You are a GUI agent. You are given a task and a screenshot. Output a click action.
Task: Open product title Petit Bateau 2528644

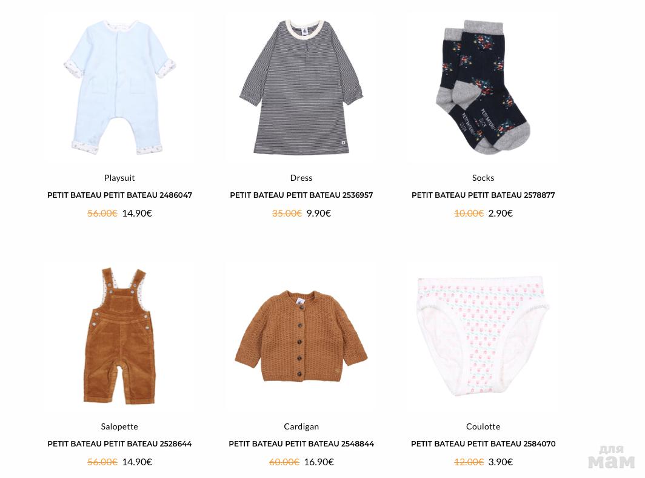pyautogui.click(x=119, y=444)
